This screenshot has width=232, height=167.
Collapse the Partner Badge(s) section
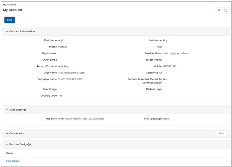[7, 144]
